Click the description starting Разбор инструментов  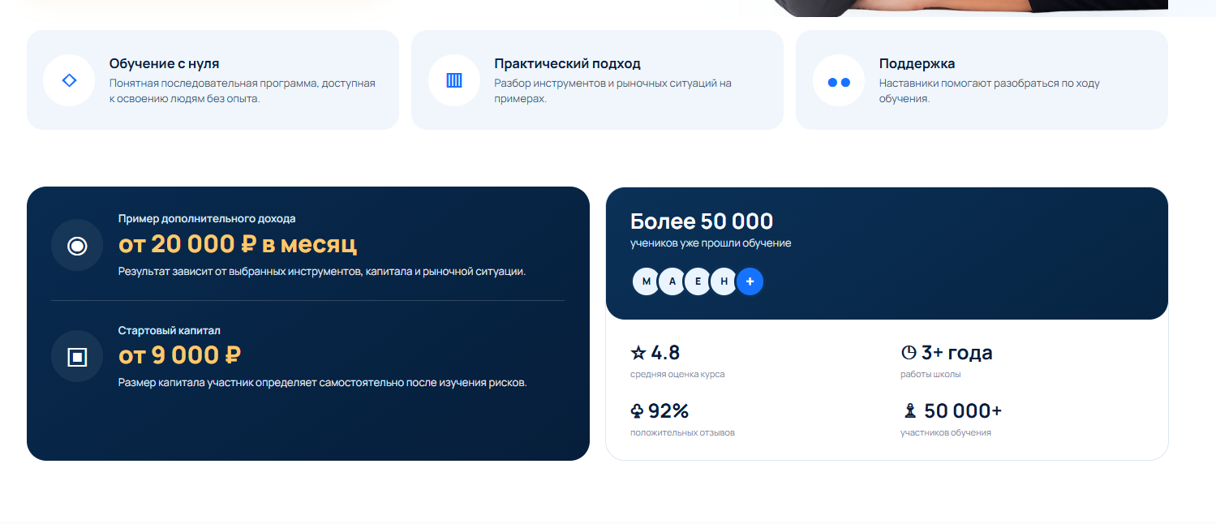click(612, 91)
